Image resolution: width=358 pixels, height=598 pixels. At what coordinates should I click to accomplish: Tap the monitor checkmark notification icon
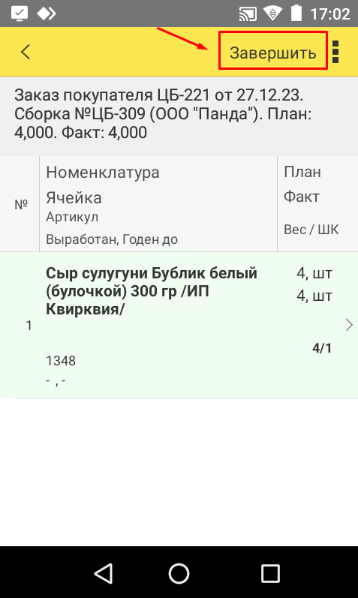click(20, 14)
